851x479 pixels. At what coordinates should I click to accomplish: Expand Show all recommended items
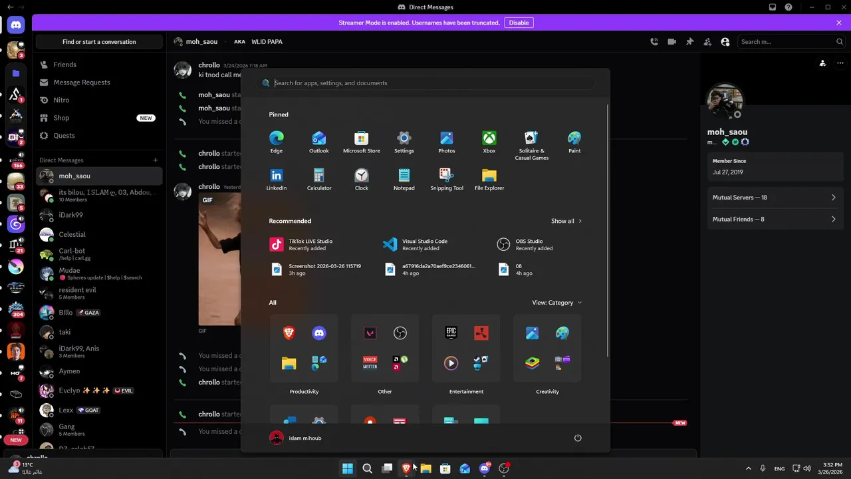[566, 221]
